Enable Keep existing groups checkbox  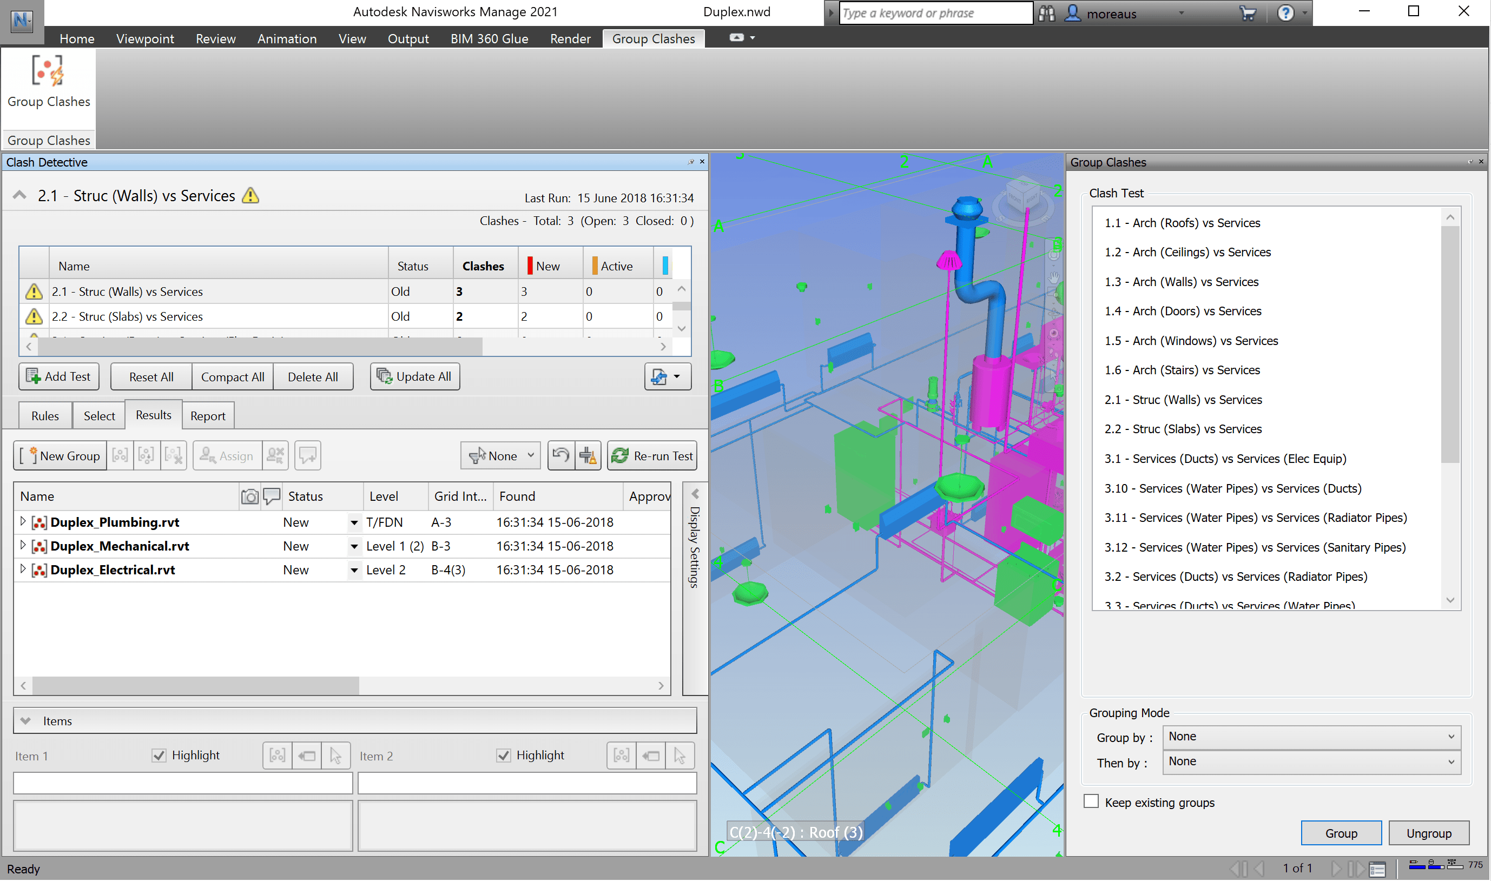tap(1091, 802)
